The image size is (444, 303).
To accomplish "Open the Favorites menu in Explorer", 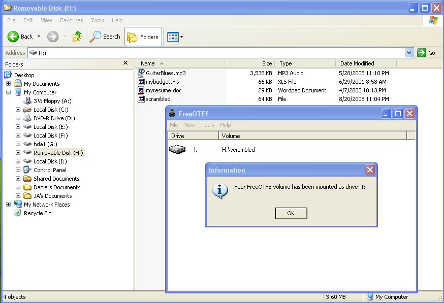I will [72, 20].
